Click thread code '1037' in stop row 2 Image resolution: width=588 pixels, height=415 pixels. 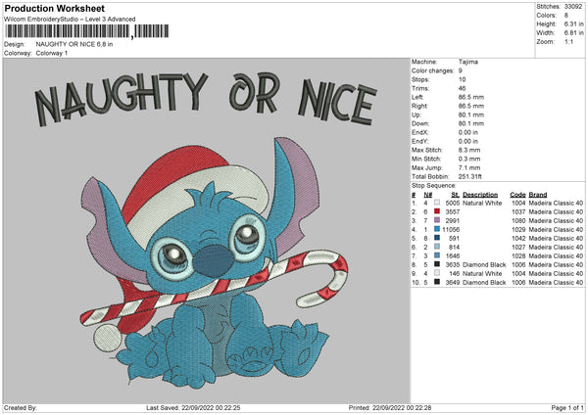pyautogui.click(x=518, y=212)
